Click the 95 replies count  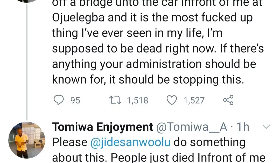point(75,100)
